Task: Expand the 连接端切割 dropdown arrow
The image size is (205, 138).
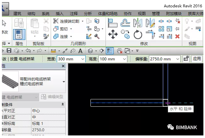Action: 83,21
